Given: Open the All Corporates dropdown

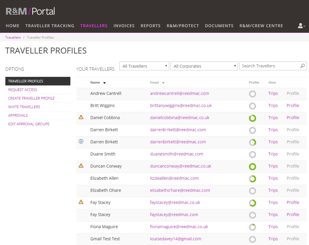Looking at the screenshot, I should click(204, 66).
